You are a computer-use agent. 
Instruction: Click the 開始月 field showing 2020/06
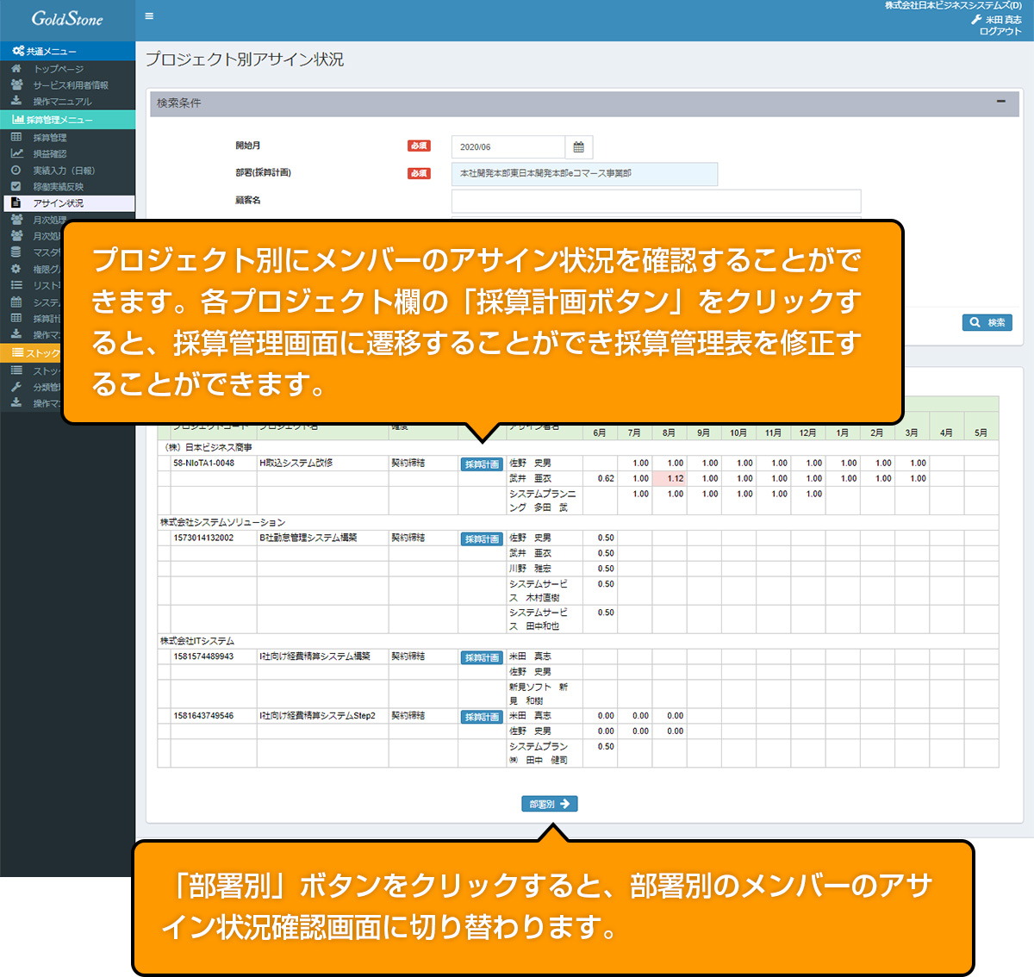coord(508,147)
